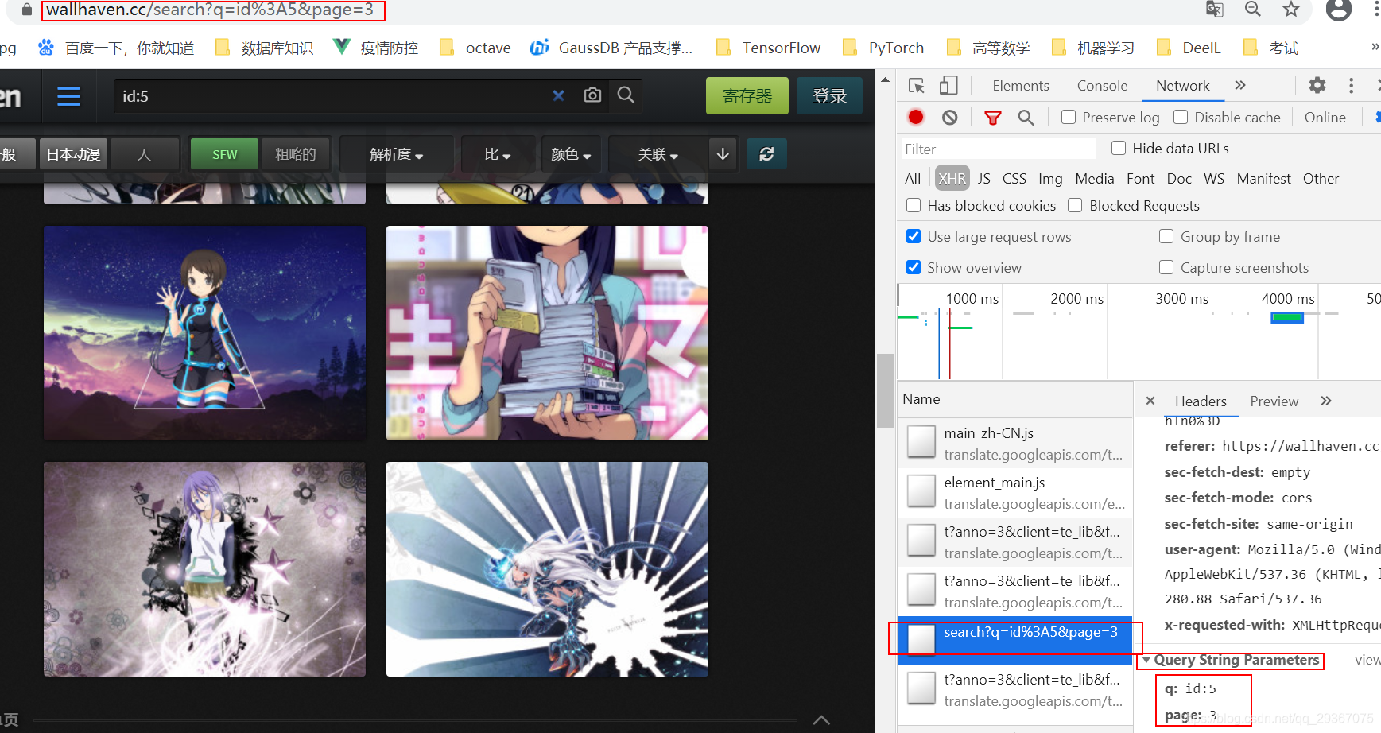The height and width of the screenshot is (733, 1381).
Task: Toggle the device toolbar icon
Action: coord(948,85)
